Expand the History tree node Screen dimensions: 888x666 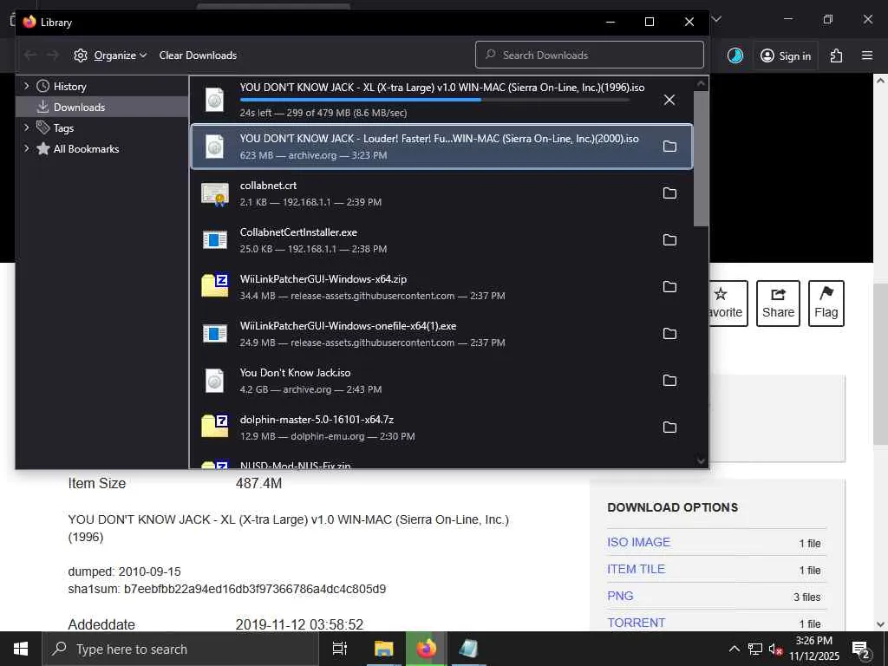click(x=26, y=86)
